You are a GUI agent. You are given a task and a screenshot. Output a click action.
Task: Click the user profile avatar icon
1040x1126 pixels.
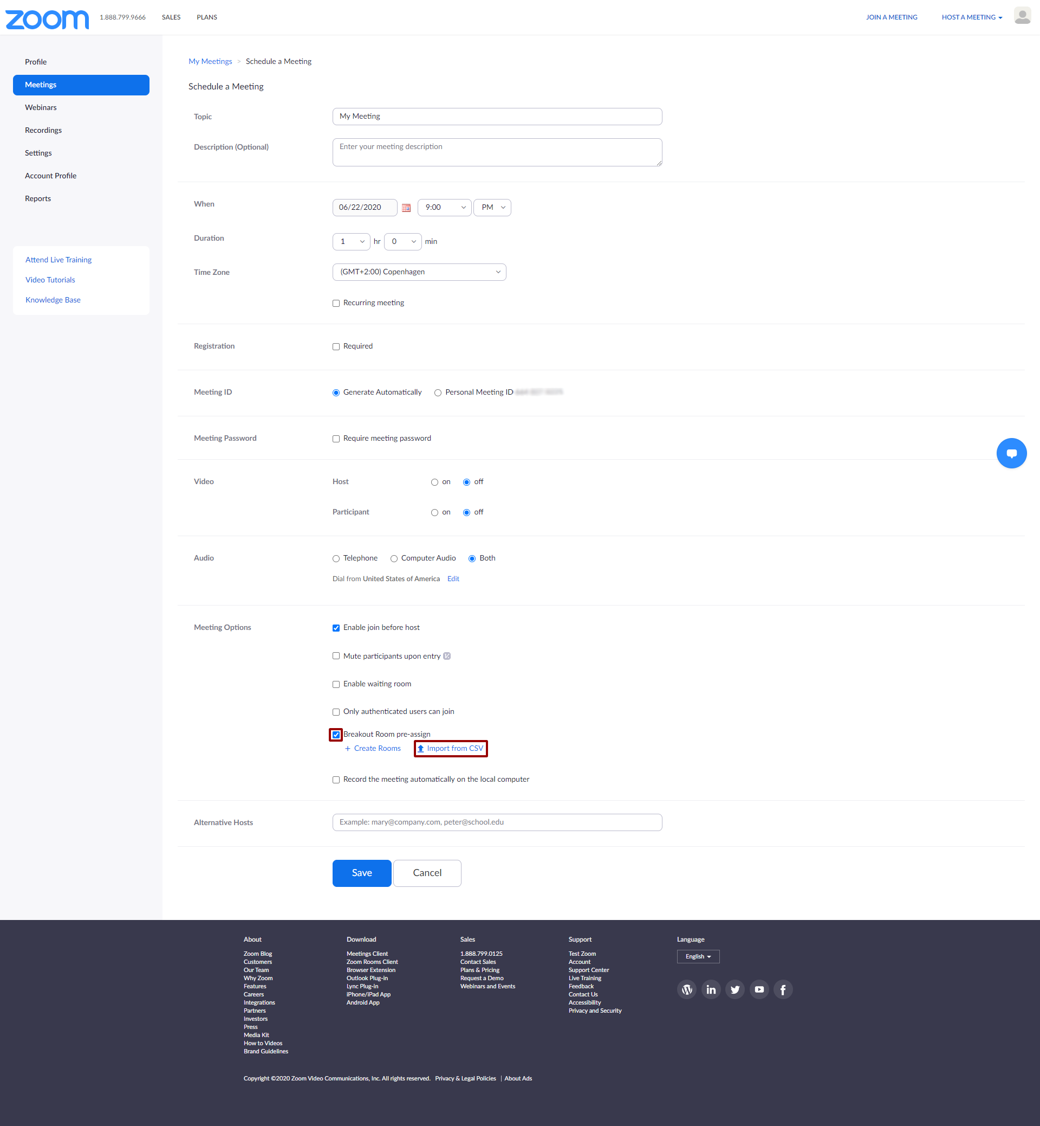pyautogui.click(x=1022, y=16)
